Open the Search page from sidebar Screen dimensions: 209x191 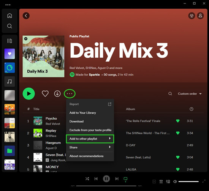(9, 26)
